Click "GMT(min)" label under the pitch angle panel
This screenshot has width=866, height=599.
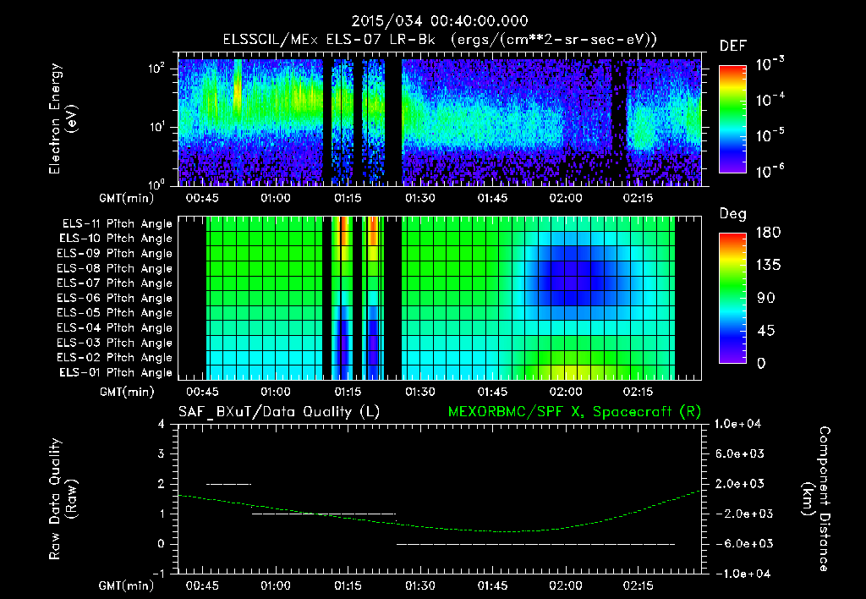(x=126, y=392)
